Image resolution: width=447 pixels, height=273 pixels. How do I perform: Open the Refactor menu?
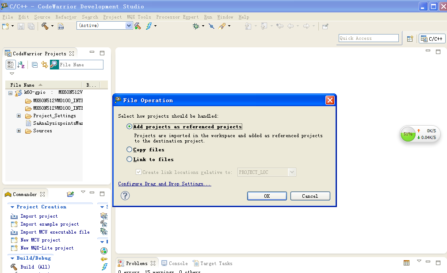[x=66, y=17]
